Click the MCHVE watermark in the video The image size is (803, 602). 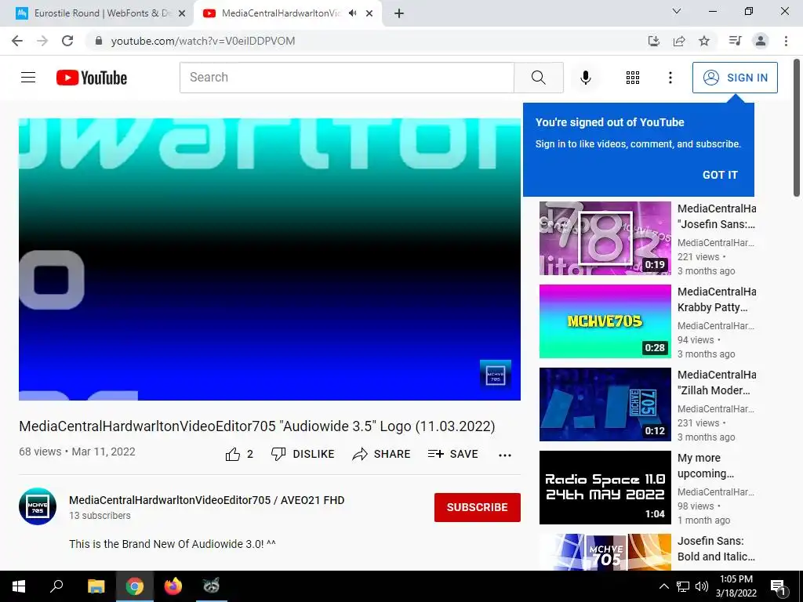pos(496,376)
